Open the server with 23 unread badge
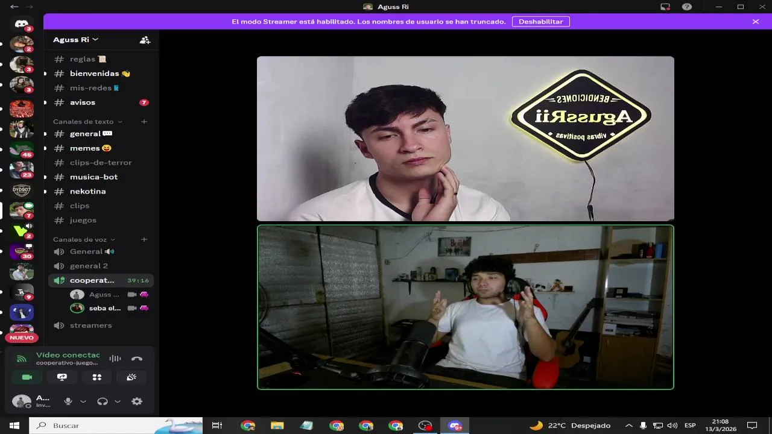Viewport: 772px width, 434px height. point(22,169)
